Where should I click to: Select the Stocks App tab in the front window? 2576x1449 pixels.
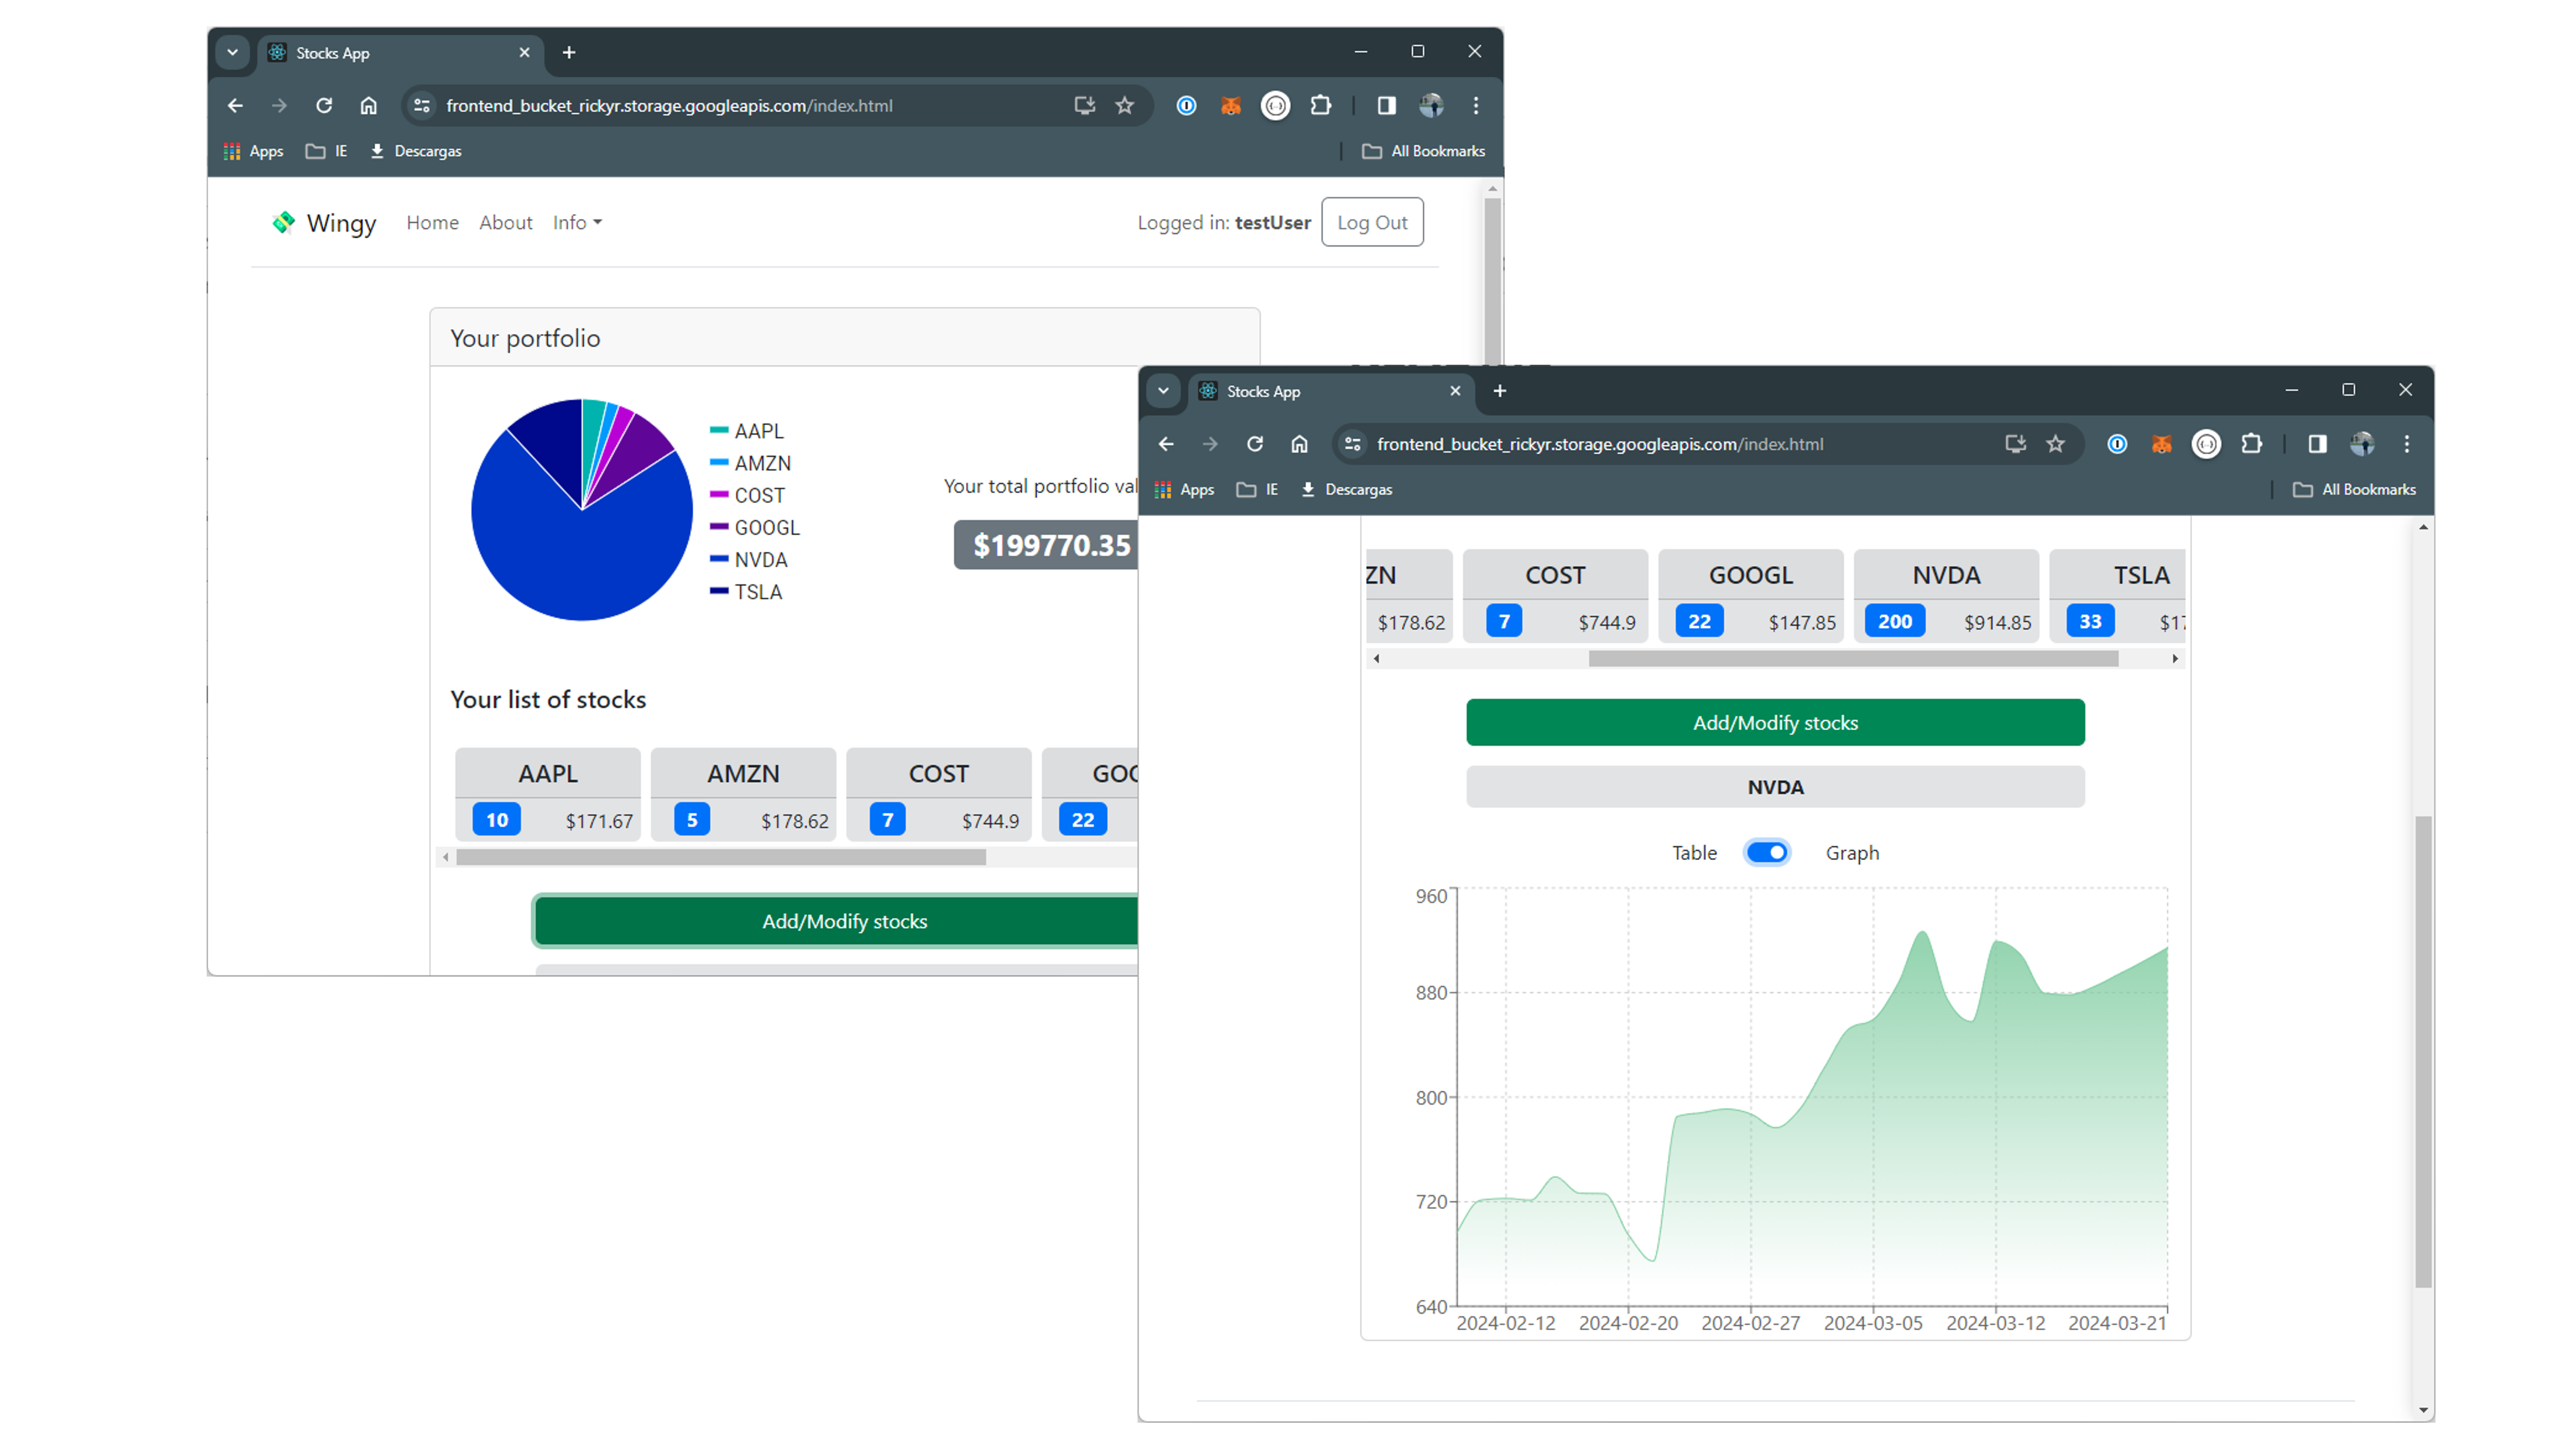pyautogui.click(x=1330, y=392)
